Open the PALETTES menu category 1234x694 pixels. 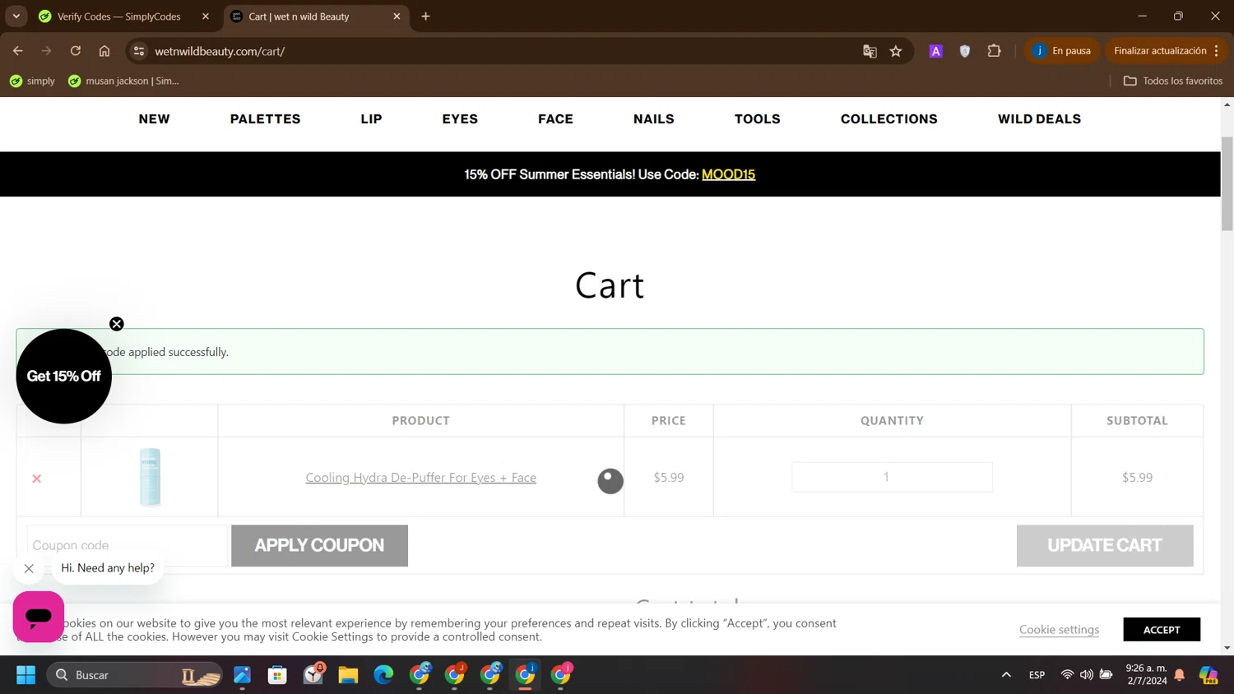[265, 119]
